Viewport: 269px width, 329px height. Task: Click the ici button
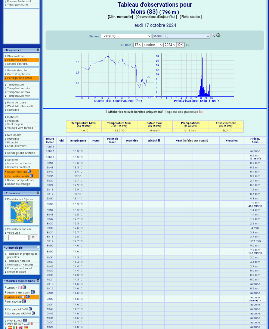coord(34,237)
